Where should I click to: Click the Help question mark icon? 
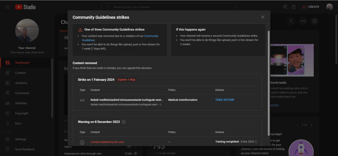[293, 7]
